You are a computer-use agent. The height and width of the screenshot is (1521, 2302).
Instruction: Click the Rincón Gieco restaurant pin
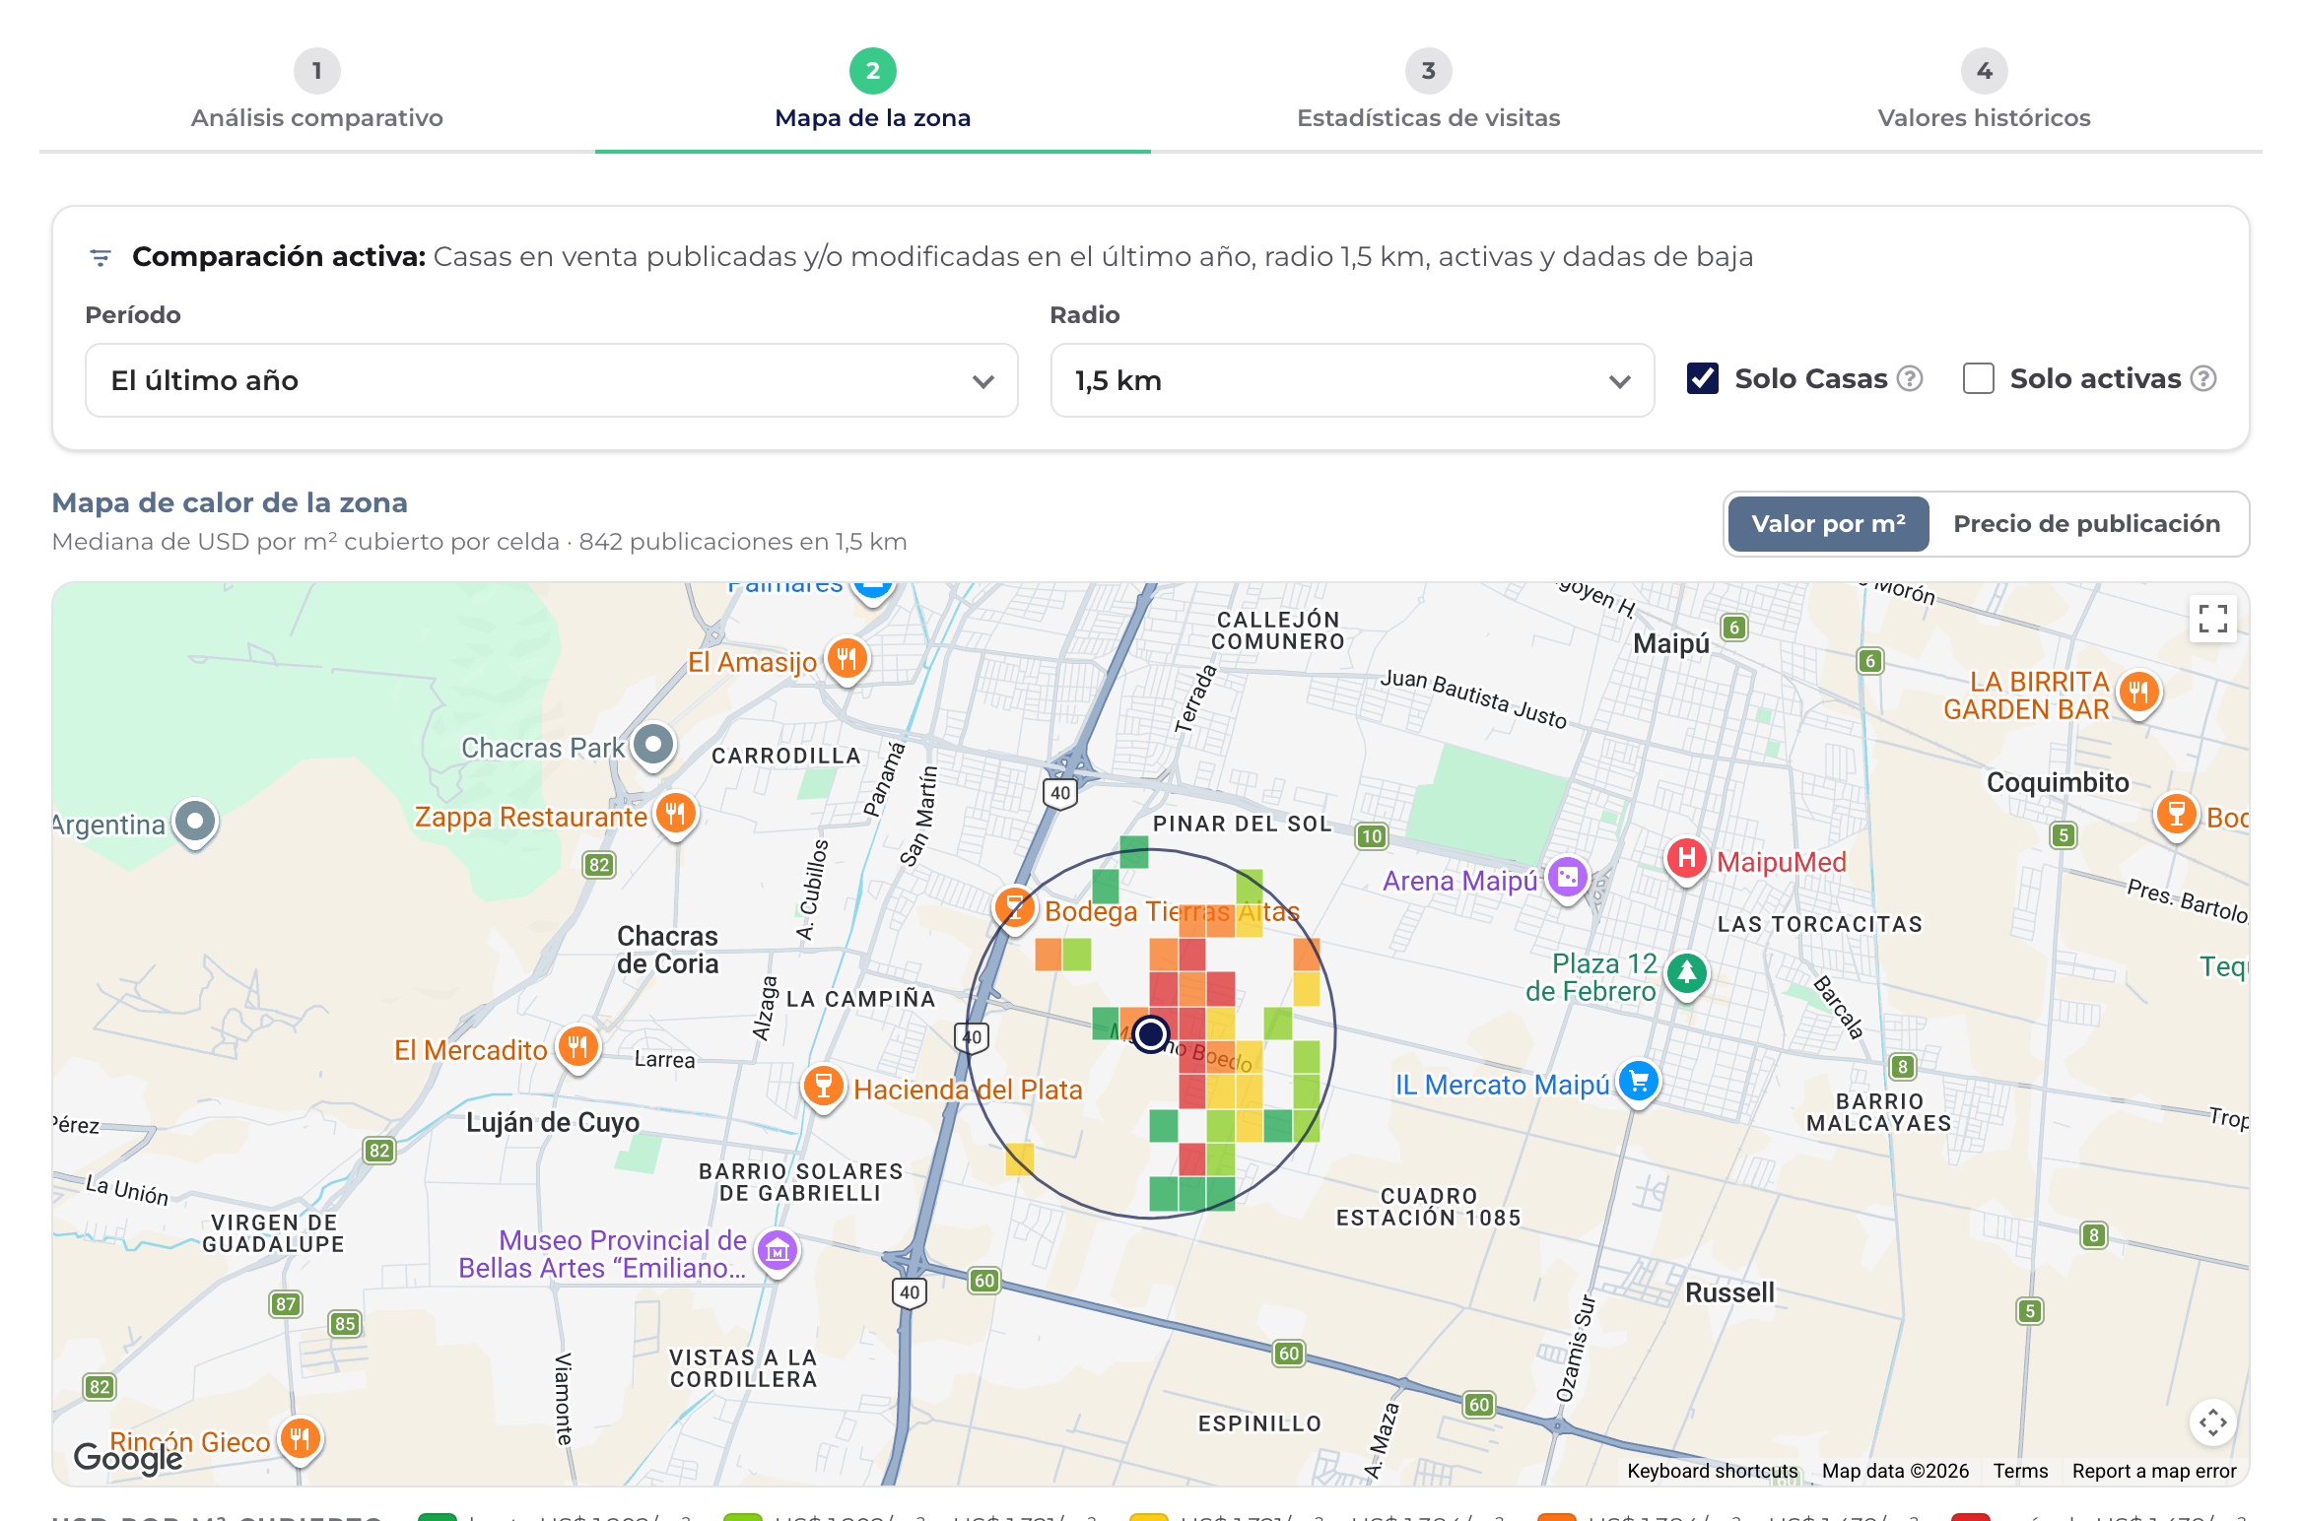pyautogui.click(x=300, y=1441)
